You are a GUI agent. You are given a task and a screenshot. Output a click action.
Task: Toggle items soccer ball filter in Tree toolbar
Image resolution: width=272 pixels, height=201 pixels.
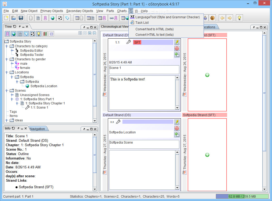click(x=33, y=34)
